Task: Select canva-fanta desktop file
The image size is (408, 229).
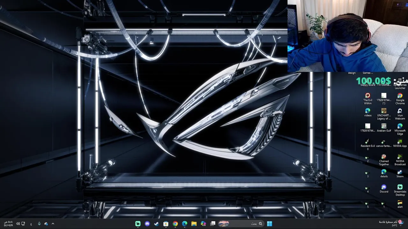Action: pyautogui.click(x=384, y=143)
